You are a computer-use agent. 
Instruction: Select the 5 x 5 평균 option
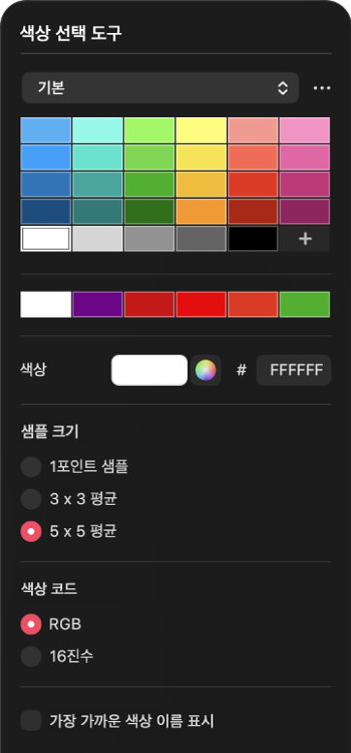coord(31,532)
